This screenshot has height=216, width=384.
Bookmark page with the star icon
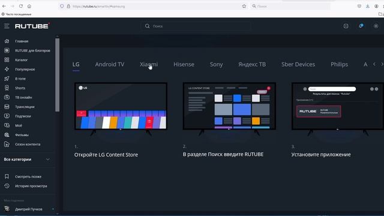point(244,6)
